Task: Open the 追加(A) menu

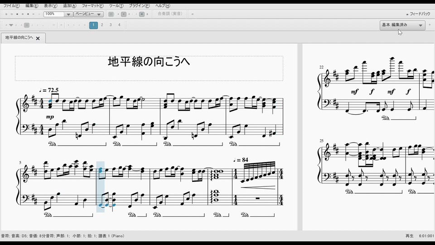Action: click(70, 5)
